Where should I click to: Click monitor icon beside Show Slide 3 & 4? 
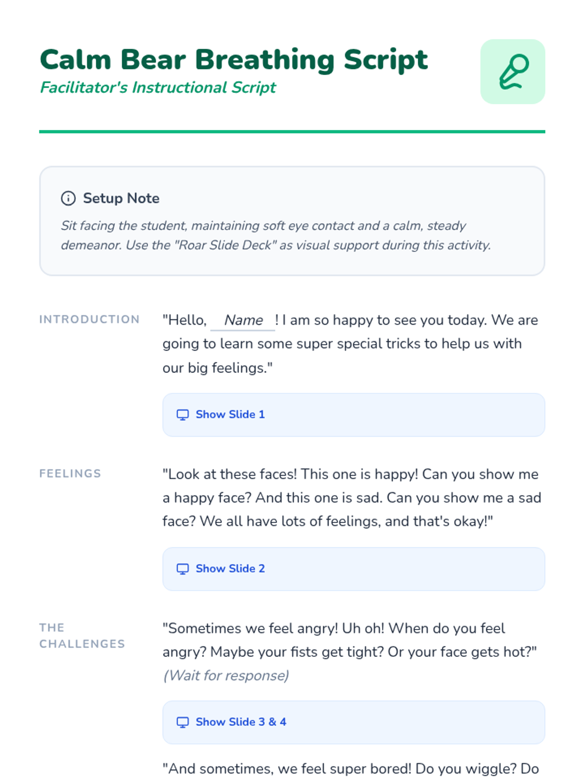[182, 722]
